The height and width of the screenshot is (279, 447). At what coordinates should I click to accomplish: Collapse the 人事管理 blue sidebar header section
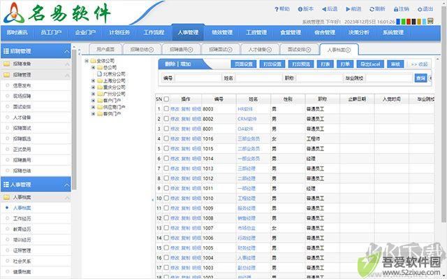click(x=66, y=185)
